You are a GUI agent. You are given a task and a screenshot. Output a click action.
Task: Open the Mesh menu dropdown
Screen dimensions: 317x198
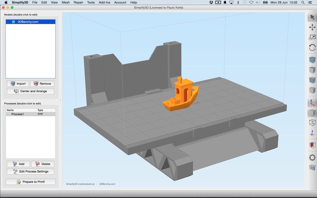[66, 2]
